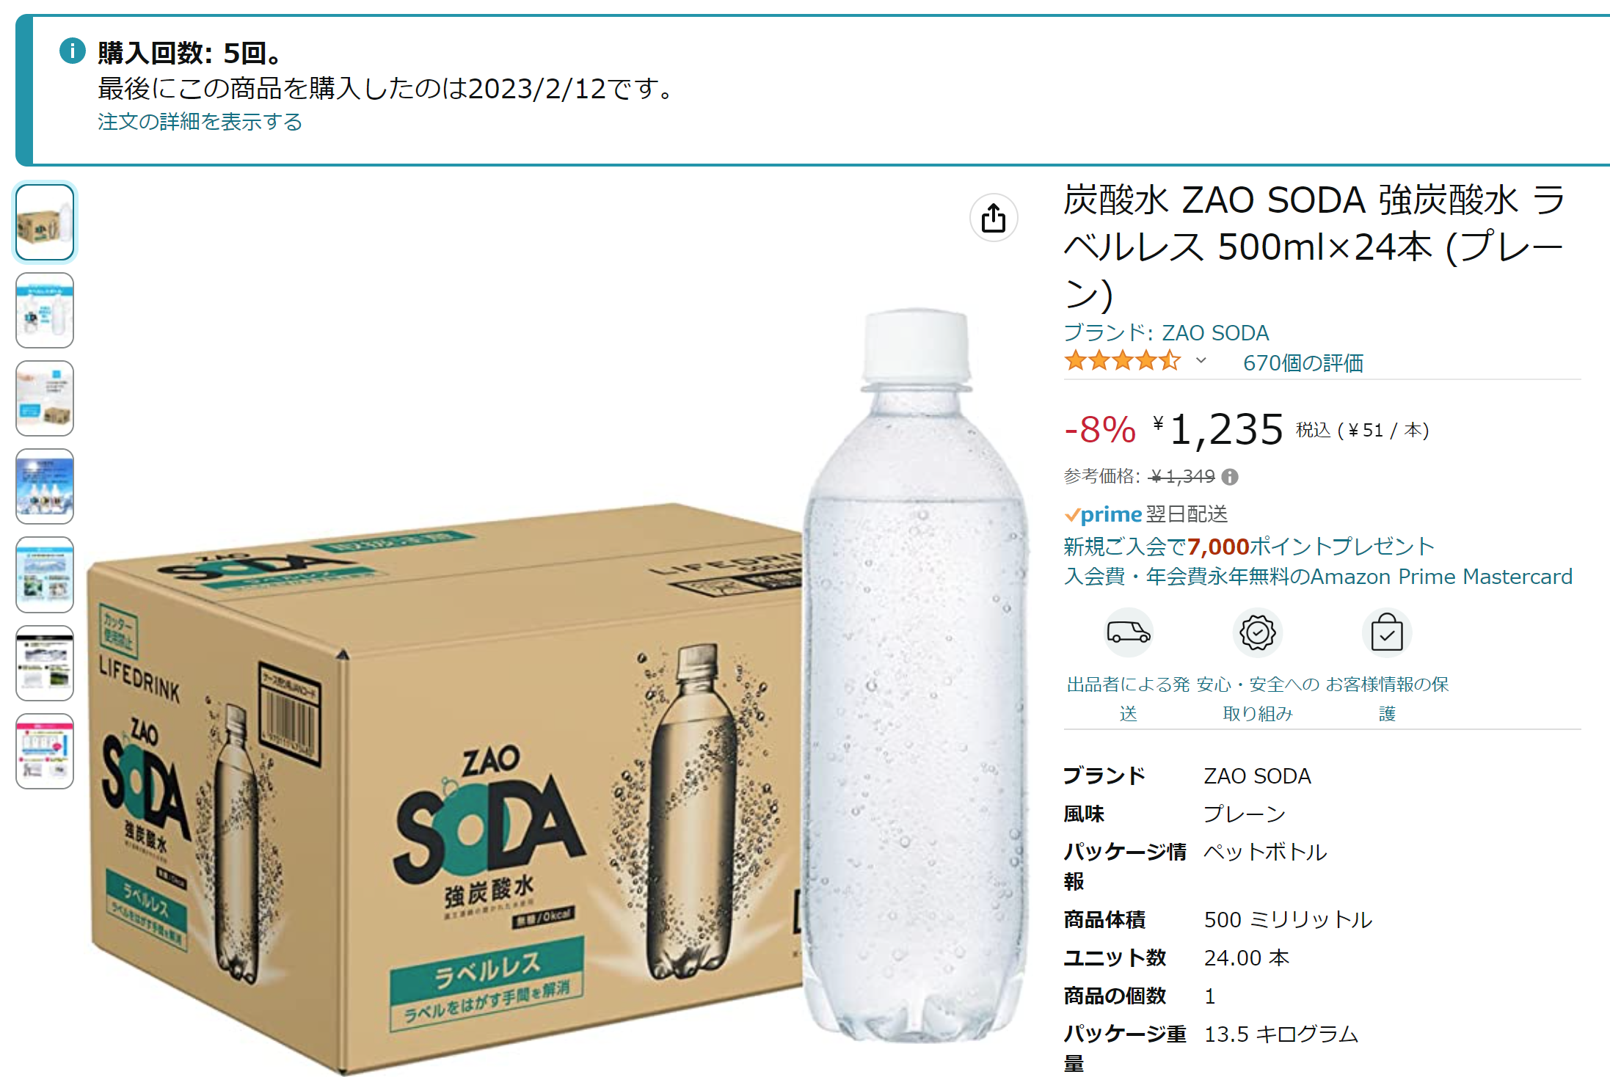Click the delivery truck icon
This screenshot has width=1610, height=1077.
point(1129,632)
